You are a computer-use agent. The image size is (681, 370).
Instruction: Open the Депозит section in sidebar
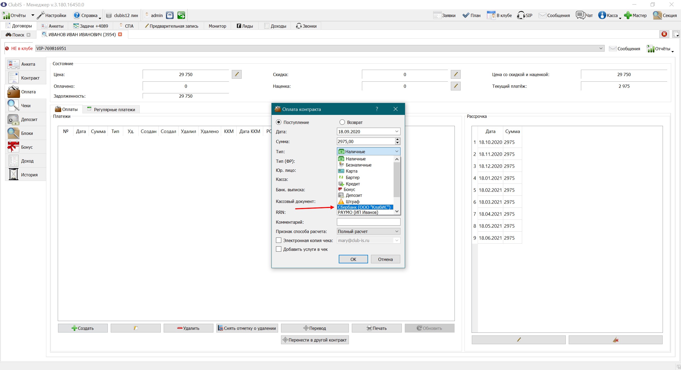pos(26,119)
